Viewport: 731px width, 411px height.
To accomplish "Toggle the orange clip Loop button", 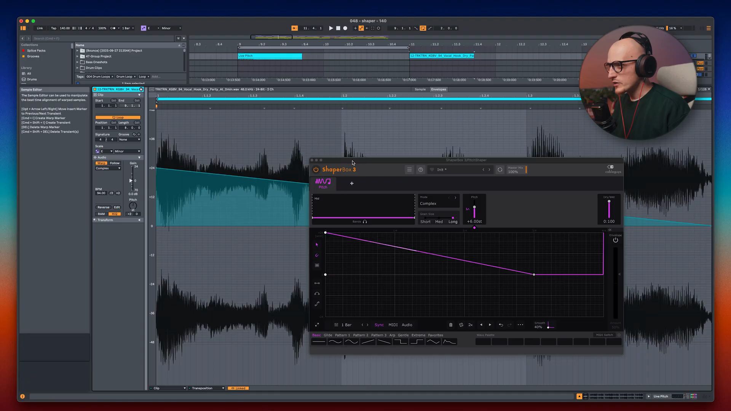I will pos(118,118).
